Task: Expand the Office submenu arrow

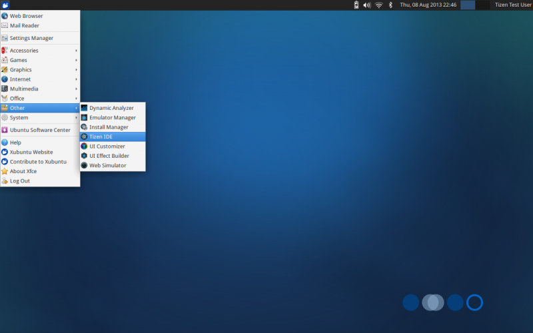Action: click(76, 99)
